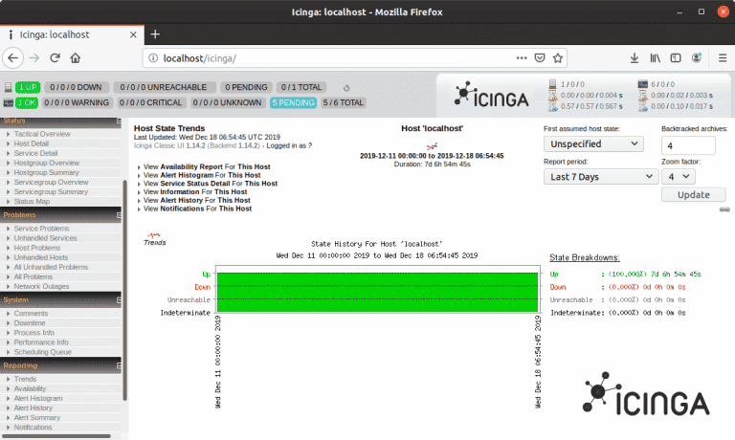Close the Icinga: localhost tab
Image resolution: width=735 pixels, height=440 pixels.
(133, 34)
